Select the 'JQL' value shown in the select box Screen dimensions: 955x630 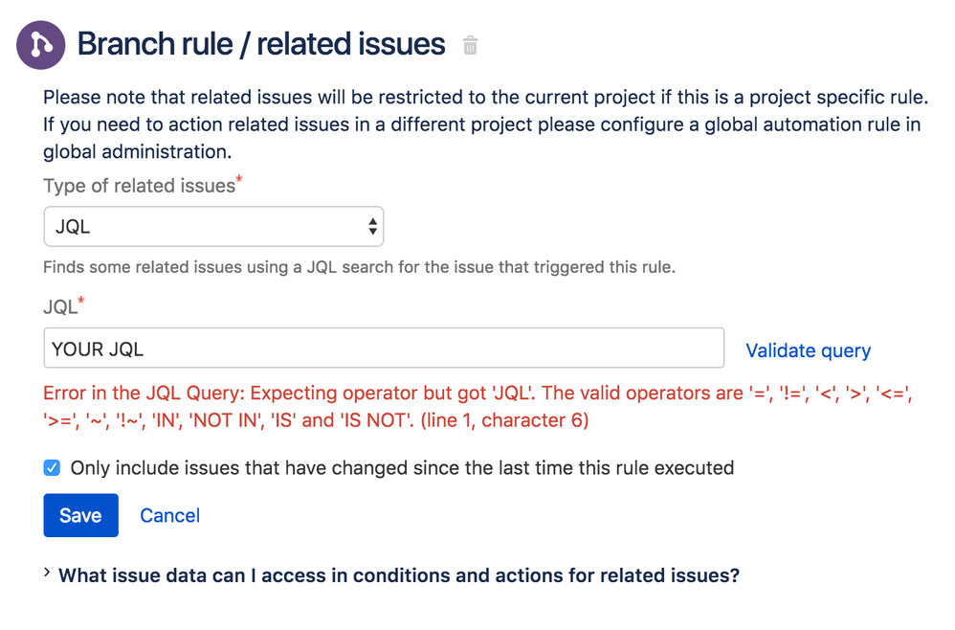point(73,227)
